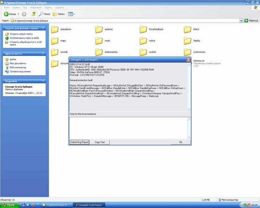Collapse the file and folder tasks panel
This screenshot has height=208, width=260.
pos(43,28)
